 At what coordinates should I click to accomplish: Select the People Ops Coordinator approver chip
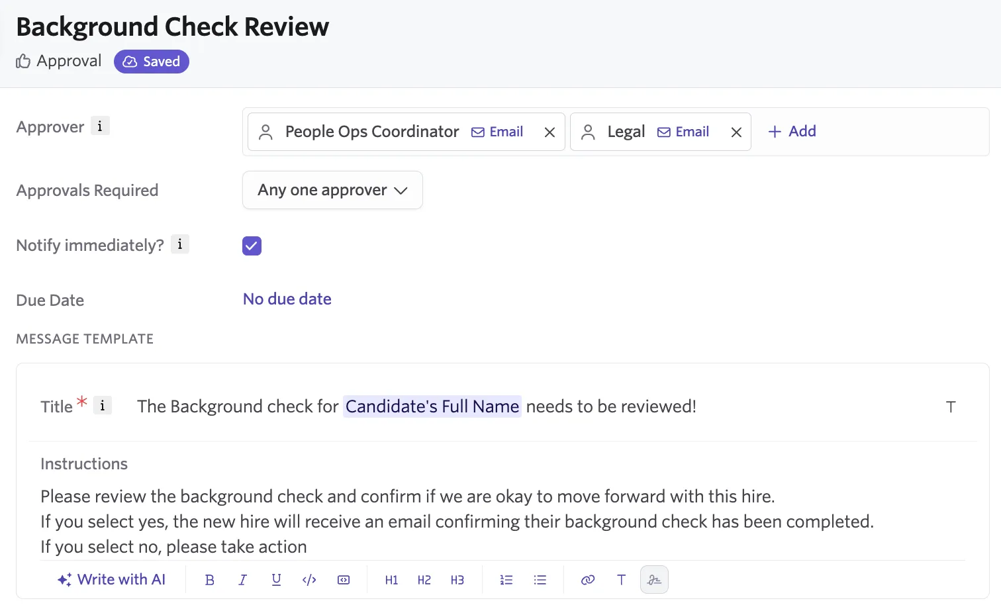point(406,132)
